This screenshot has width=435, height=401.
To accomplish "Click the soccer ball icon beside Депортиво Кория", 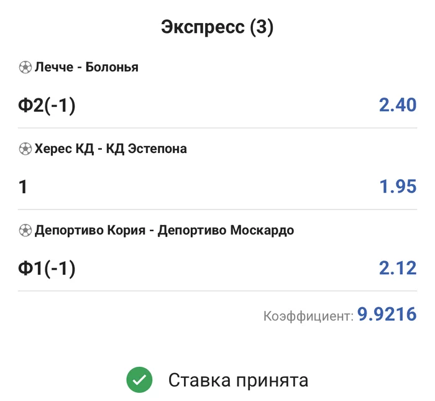I will coord(25,231).
